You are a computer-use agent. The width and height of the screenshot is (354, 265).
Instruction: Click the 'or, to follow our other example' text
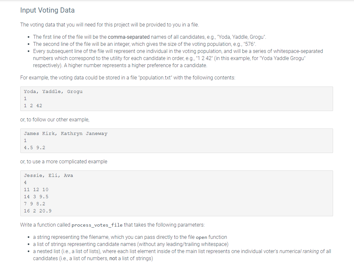tap(54, 120)
